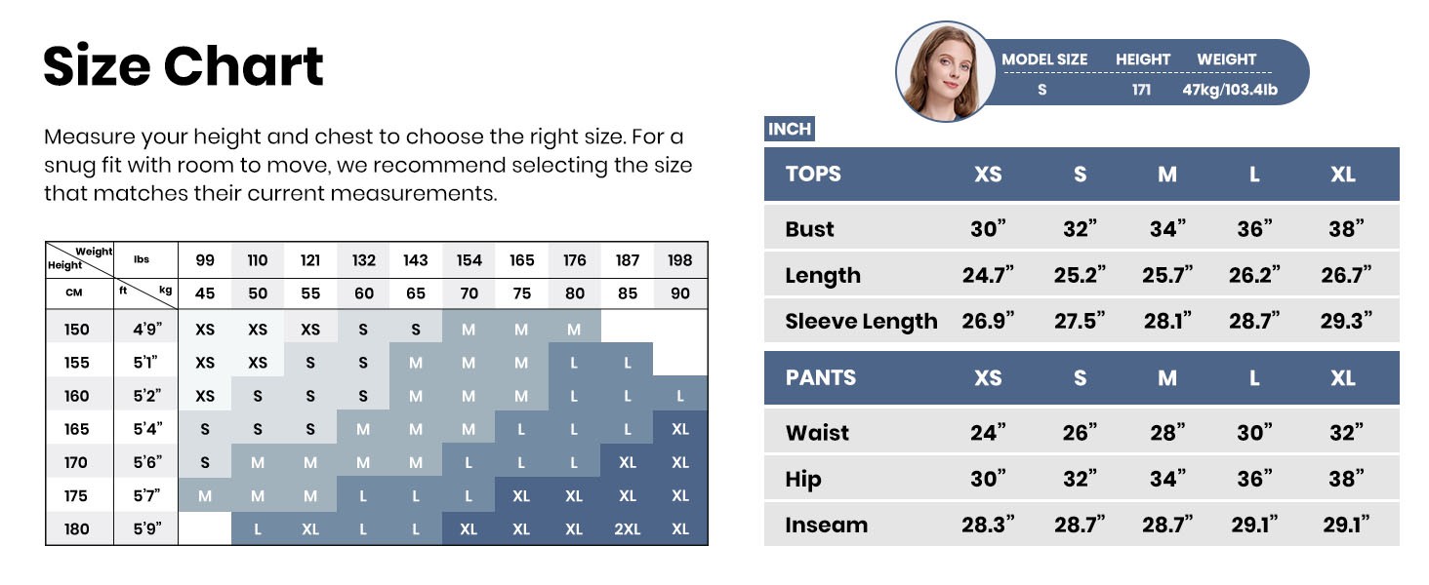Image resolution: width=1429 pixels, height=585 pixels.
Task: Click the Bust row label
Action: [809, 229]
